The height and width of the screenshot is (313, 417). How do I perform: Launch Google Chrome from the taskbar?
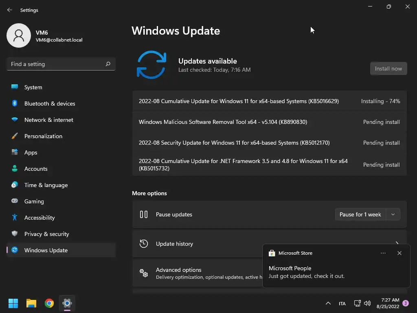click(49, 303)
